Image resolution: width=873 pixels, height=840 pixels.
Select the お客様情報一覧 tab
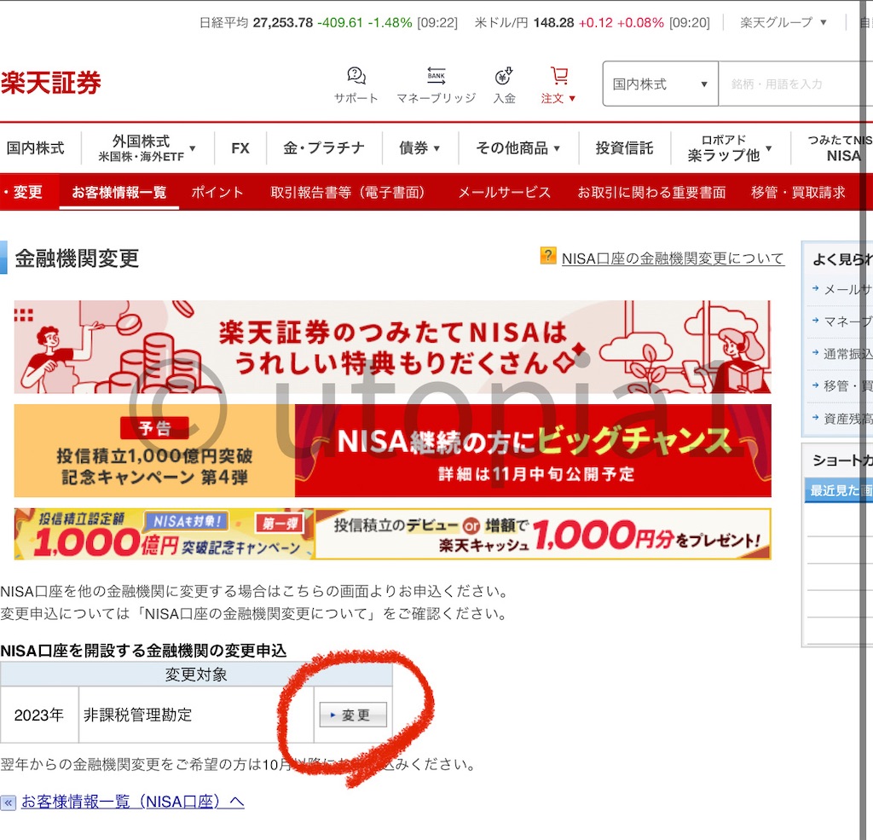(x=119, y=192)
